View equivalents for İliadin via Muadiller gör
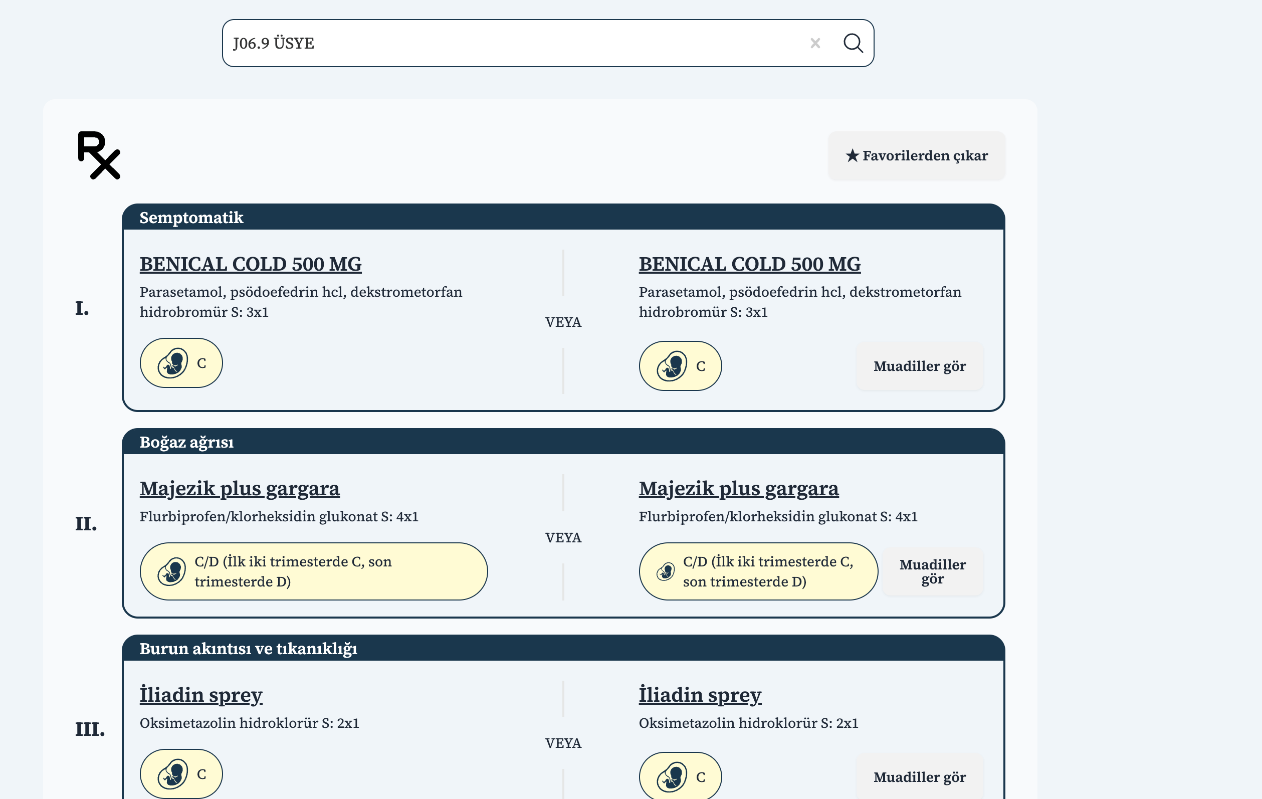1262x799 pixels. click(x=919, y=776)
